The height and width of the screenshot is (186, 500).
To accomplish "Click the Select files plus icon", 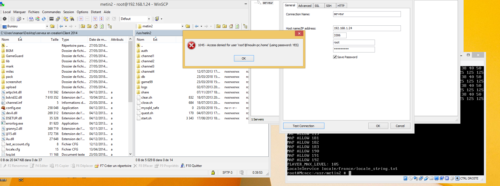I will point(81,19).
